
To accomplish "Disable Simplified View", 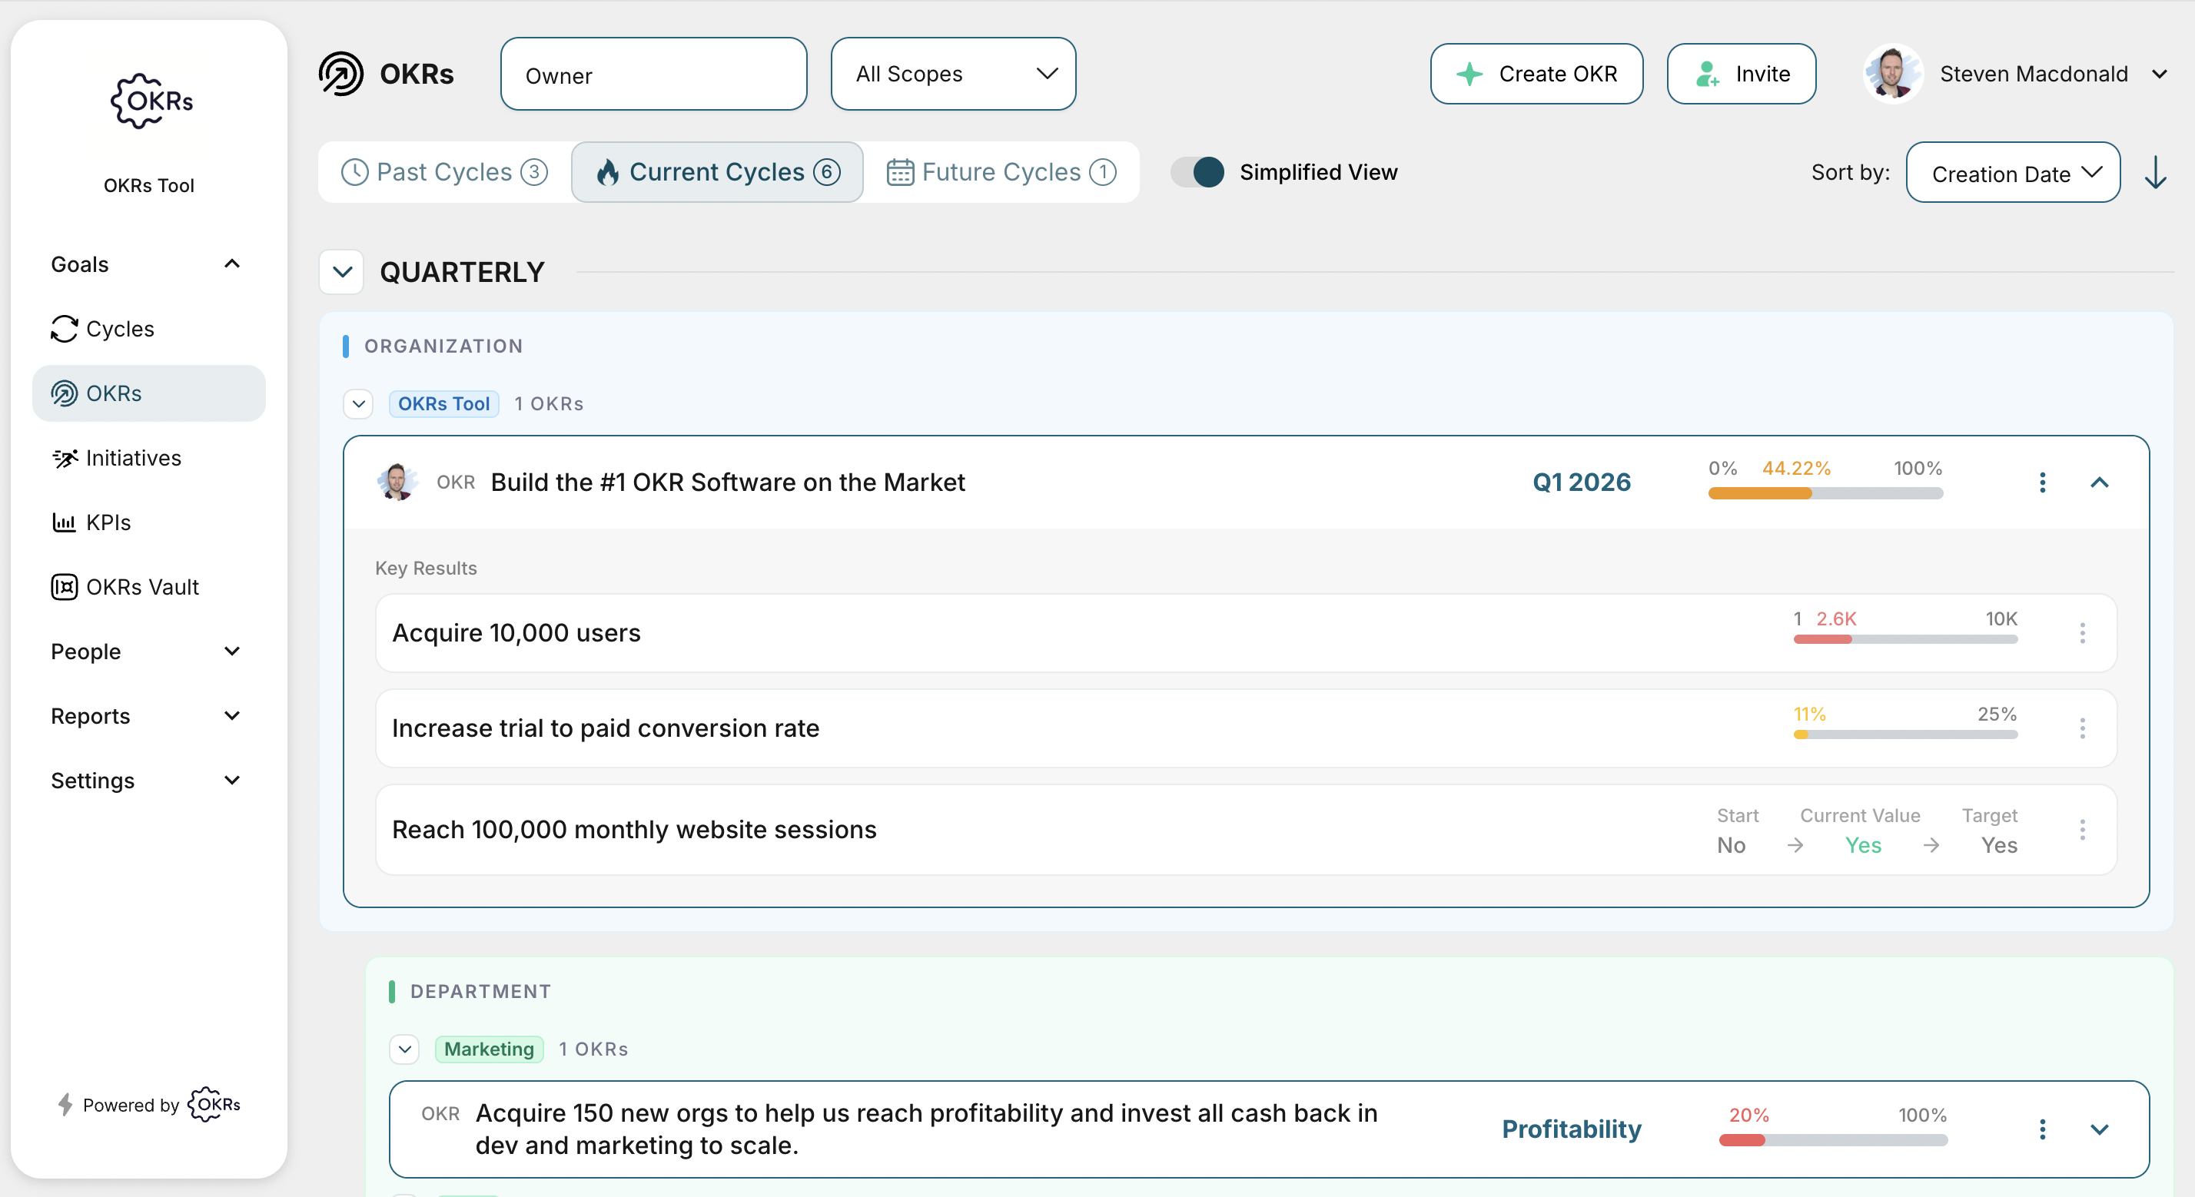I will (1197, 172).
